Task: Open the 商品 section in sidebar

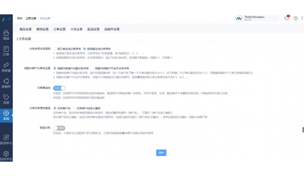Action: (6, 35)
